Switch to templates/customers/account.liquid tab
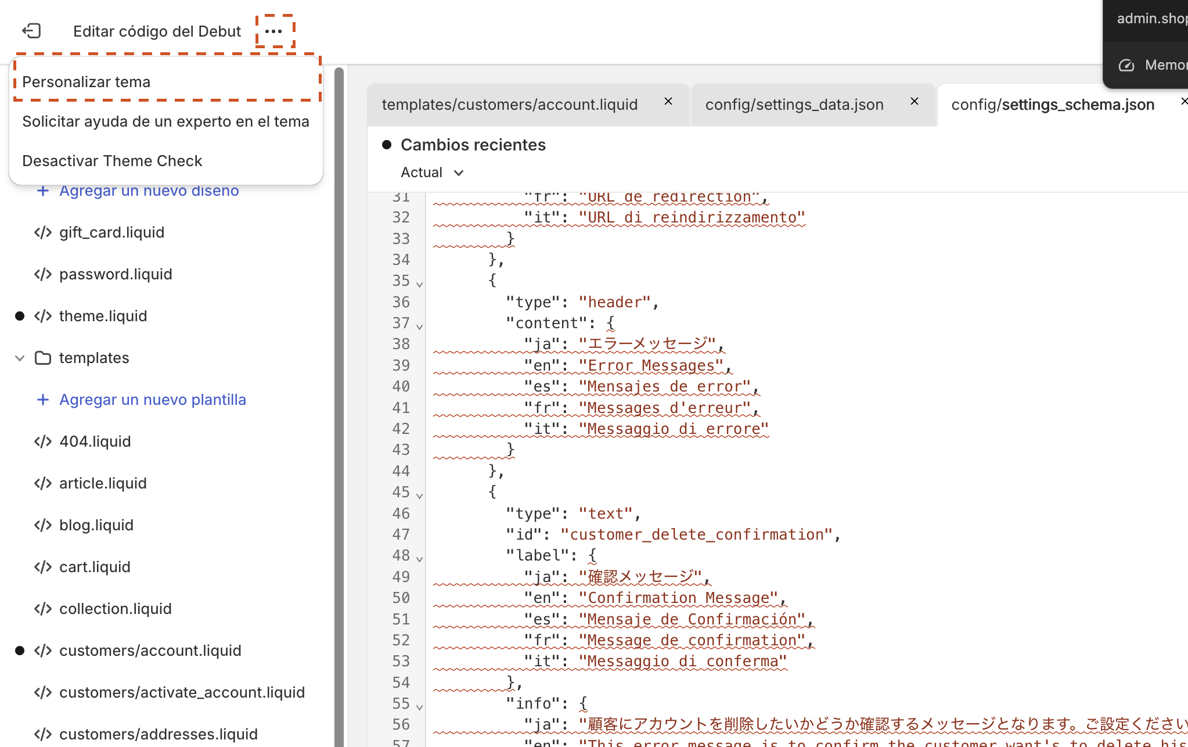The height and width of the screenshot is (747, 1188). click(509, 105)
